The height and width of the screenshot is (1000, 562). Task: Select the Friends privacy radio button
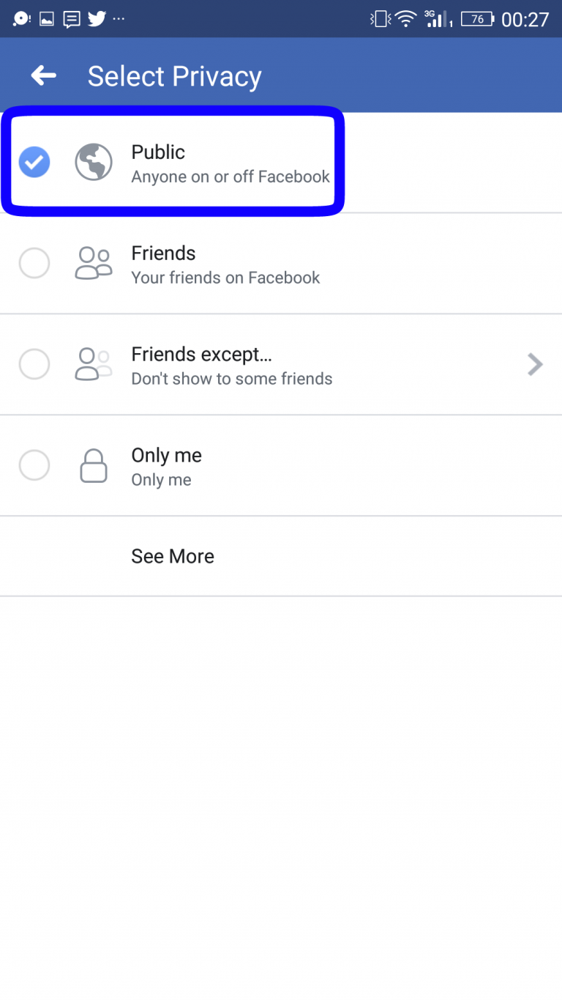34,263
